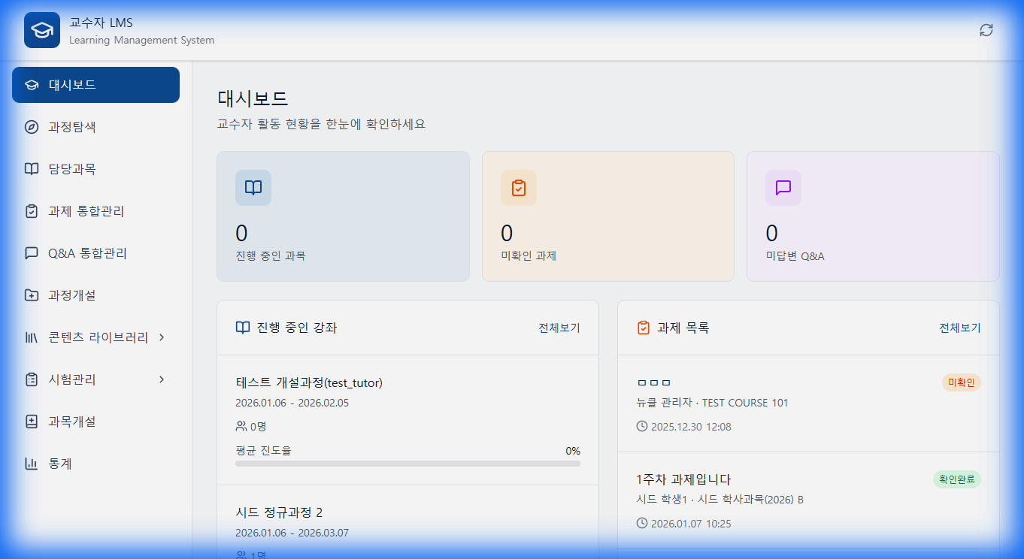Click the speech bubble icon on 미답변 Q&A card
This screenshot has height=559, width=1024.
pos(783,187)
